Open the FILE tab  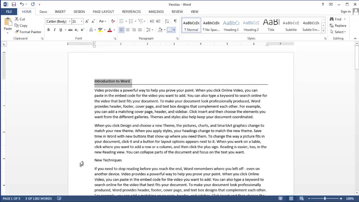coord(9,12)
